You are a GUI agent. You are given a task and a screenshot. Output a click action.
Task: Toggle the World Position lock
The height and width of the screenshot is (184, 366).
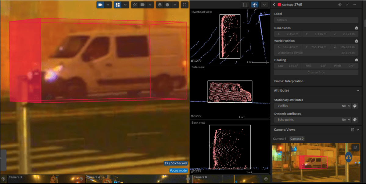point(356,41)
